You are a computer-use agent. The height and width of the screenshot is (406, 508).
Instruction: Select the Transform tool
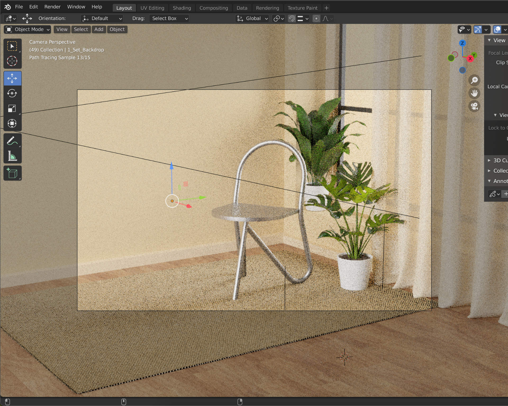click(12, 123)
